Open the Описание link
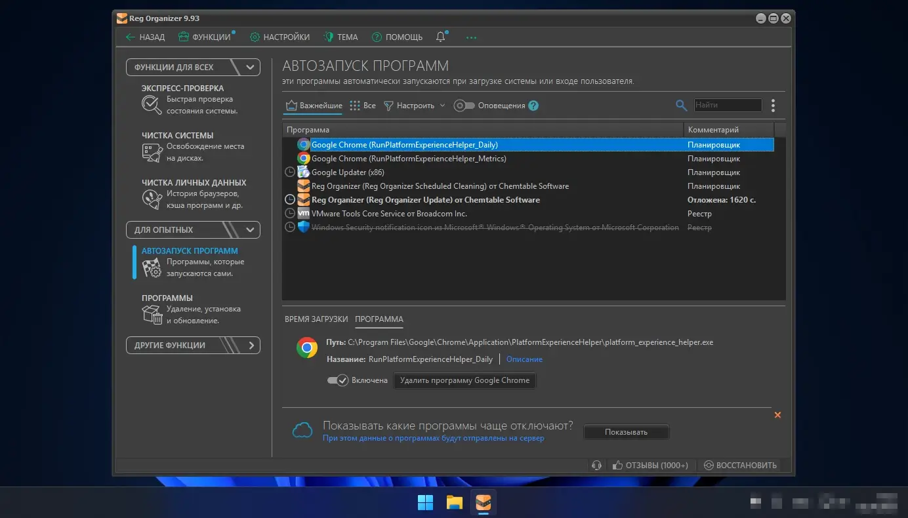The image size is (908, 518). [x=524, y=359]
